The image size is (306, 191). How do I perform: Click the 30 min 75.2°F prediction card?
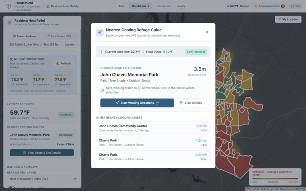tap(20, 80)
